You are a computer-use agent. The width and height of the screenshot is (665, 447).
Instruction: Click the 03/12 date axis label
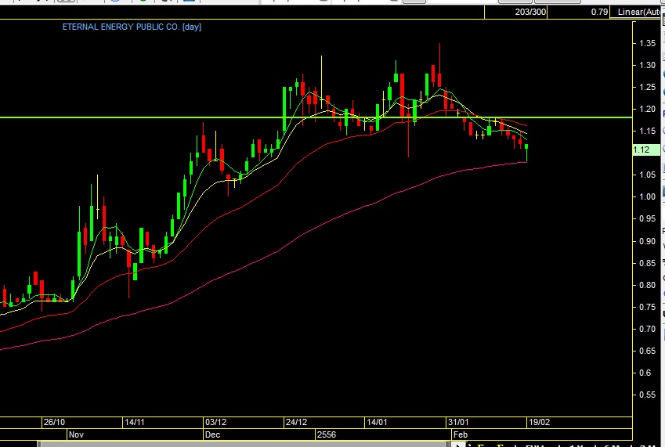click(x=216, y=423)
